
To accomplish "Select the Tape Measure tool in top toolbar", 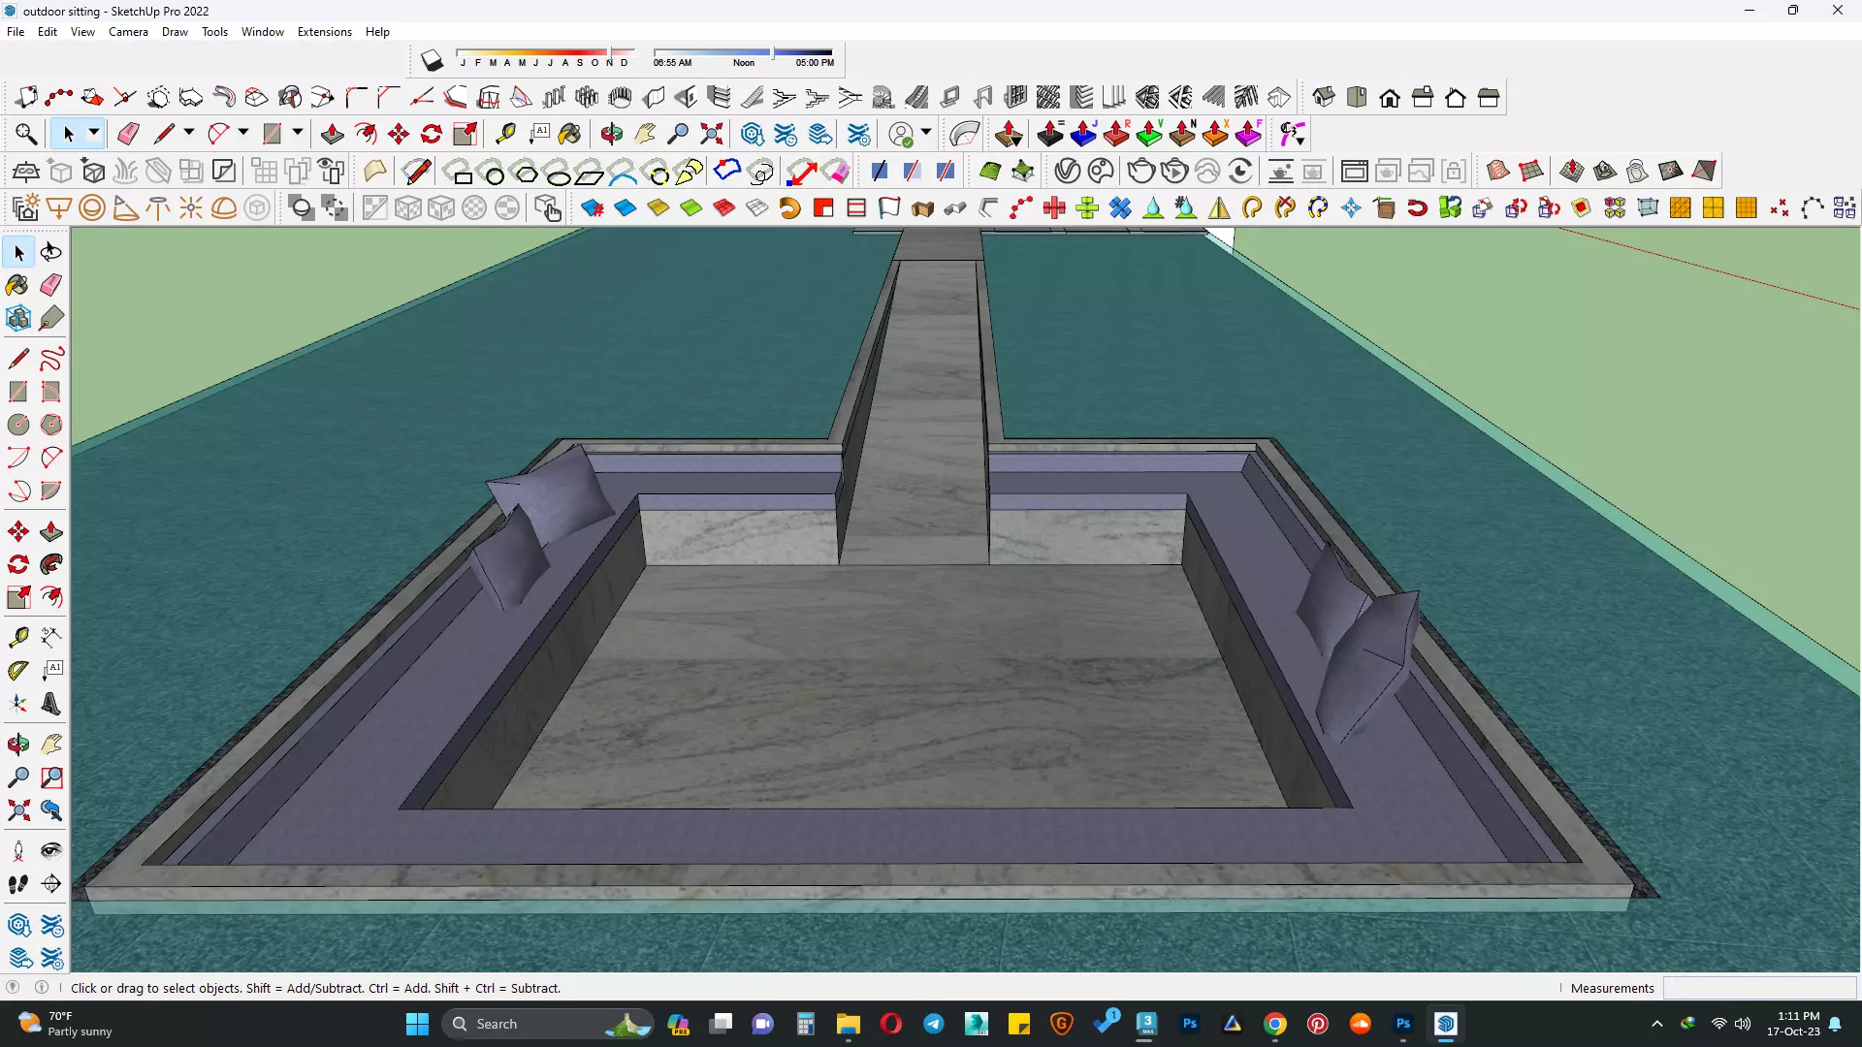I will pyautogui.click(x=505, y=134).
